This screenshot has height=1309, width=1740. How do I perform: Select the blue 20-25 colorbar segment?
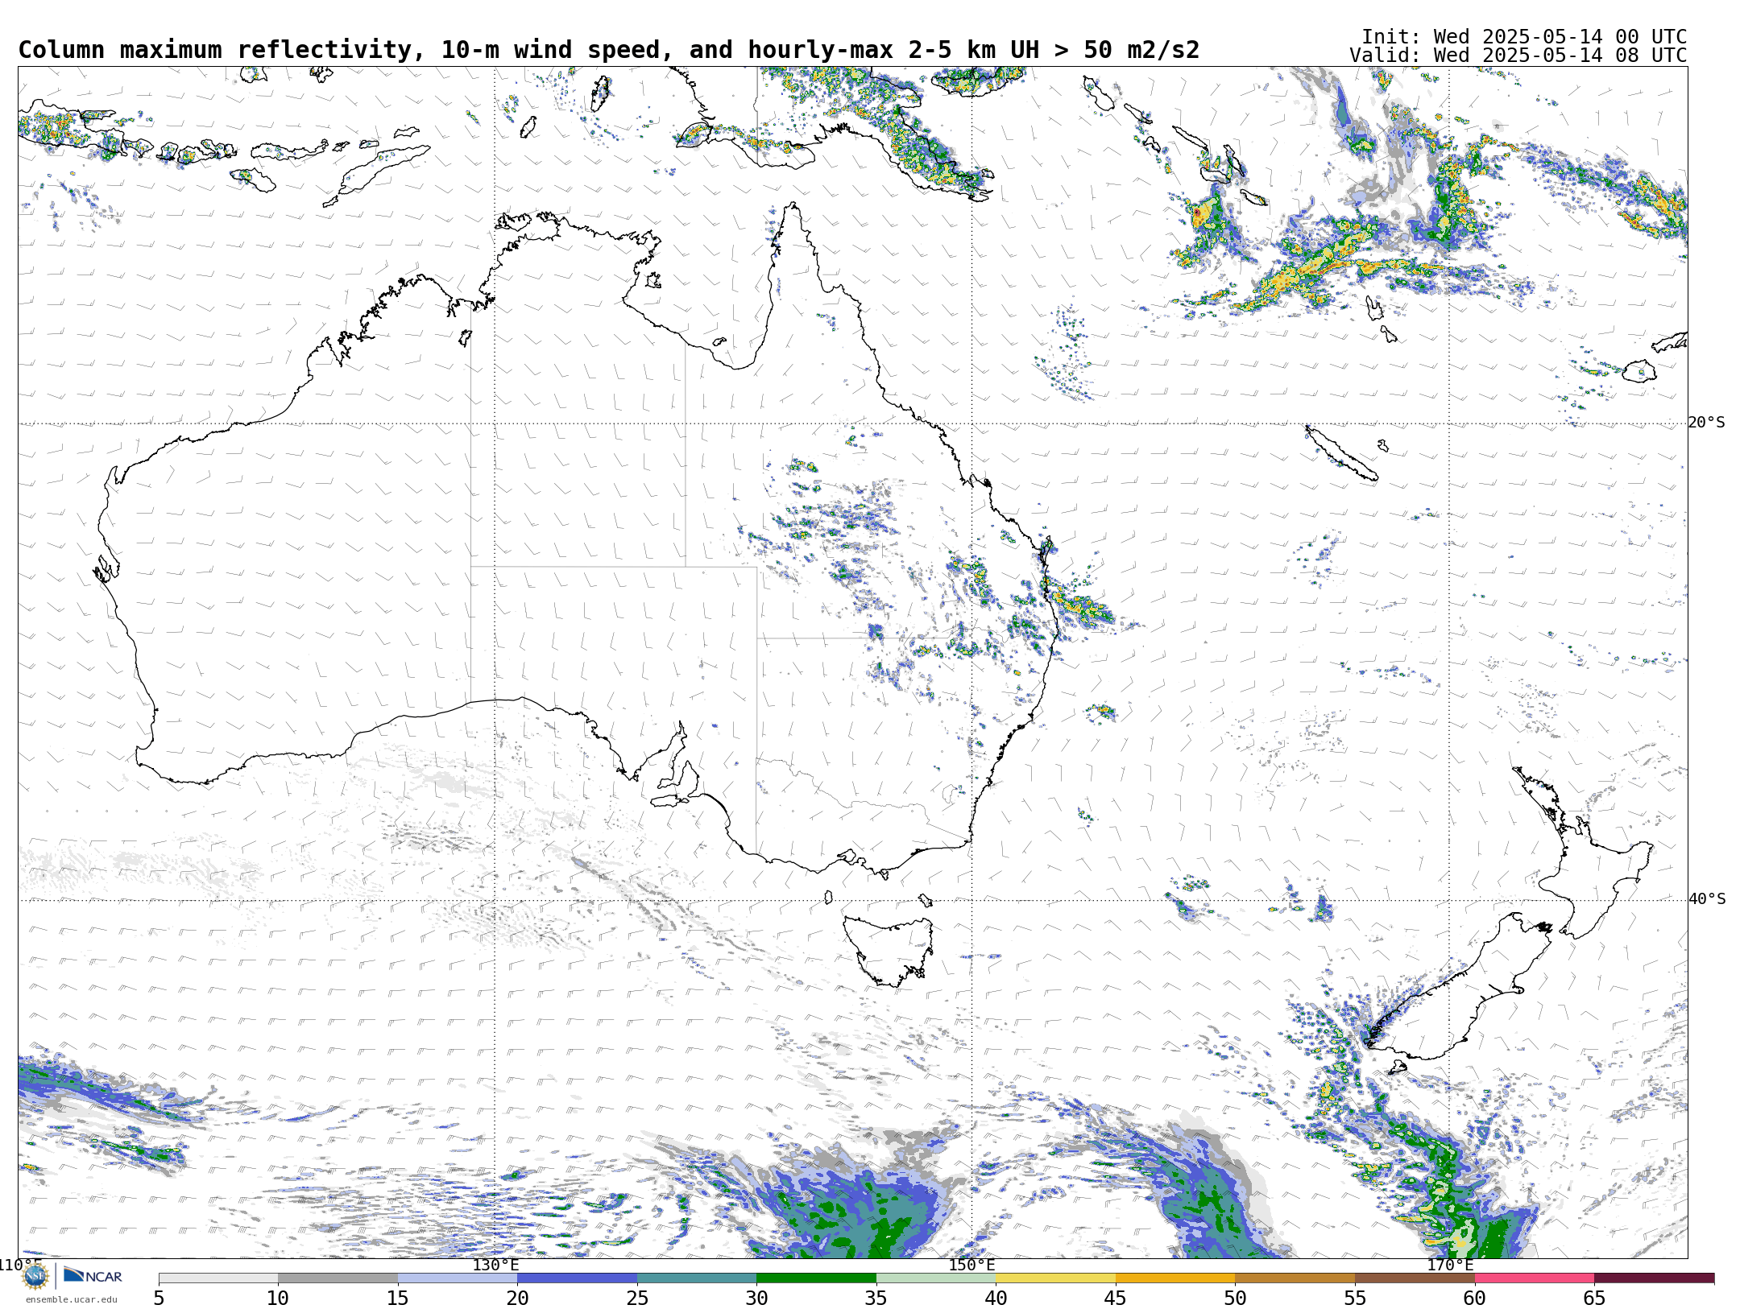[x=577, y=1278]
